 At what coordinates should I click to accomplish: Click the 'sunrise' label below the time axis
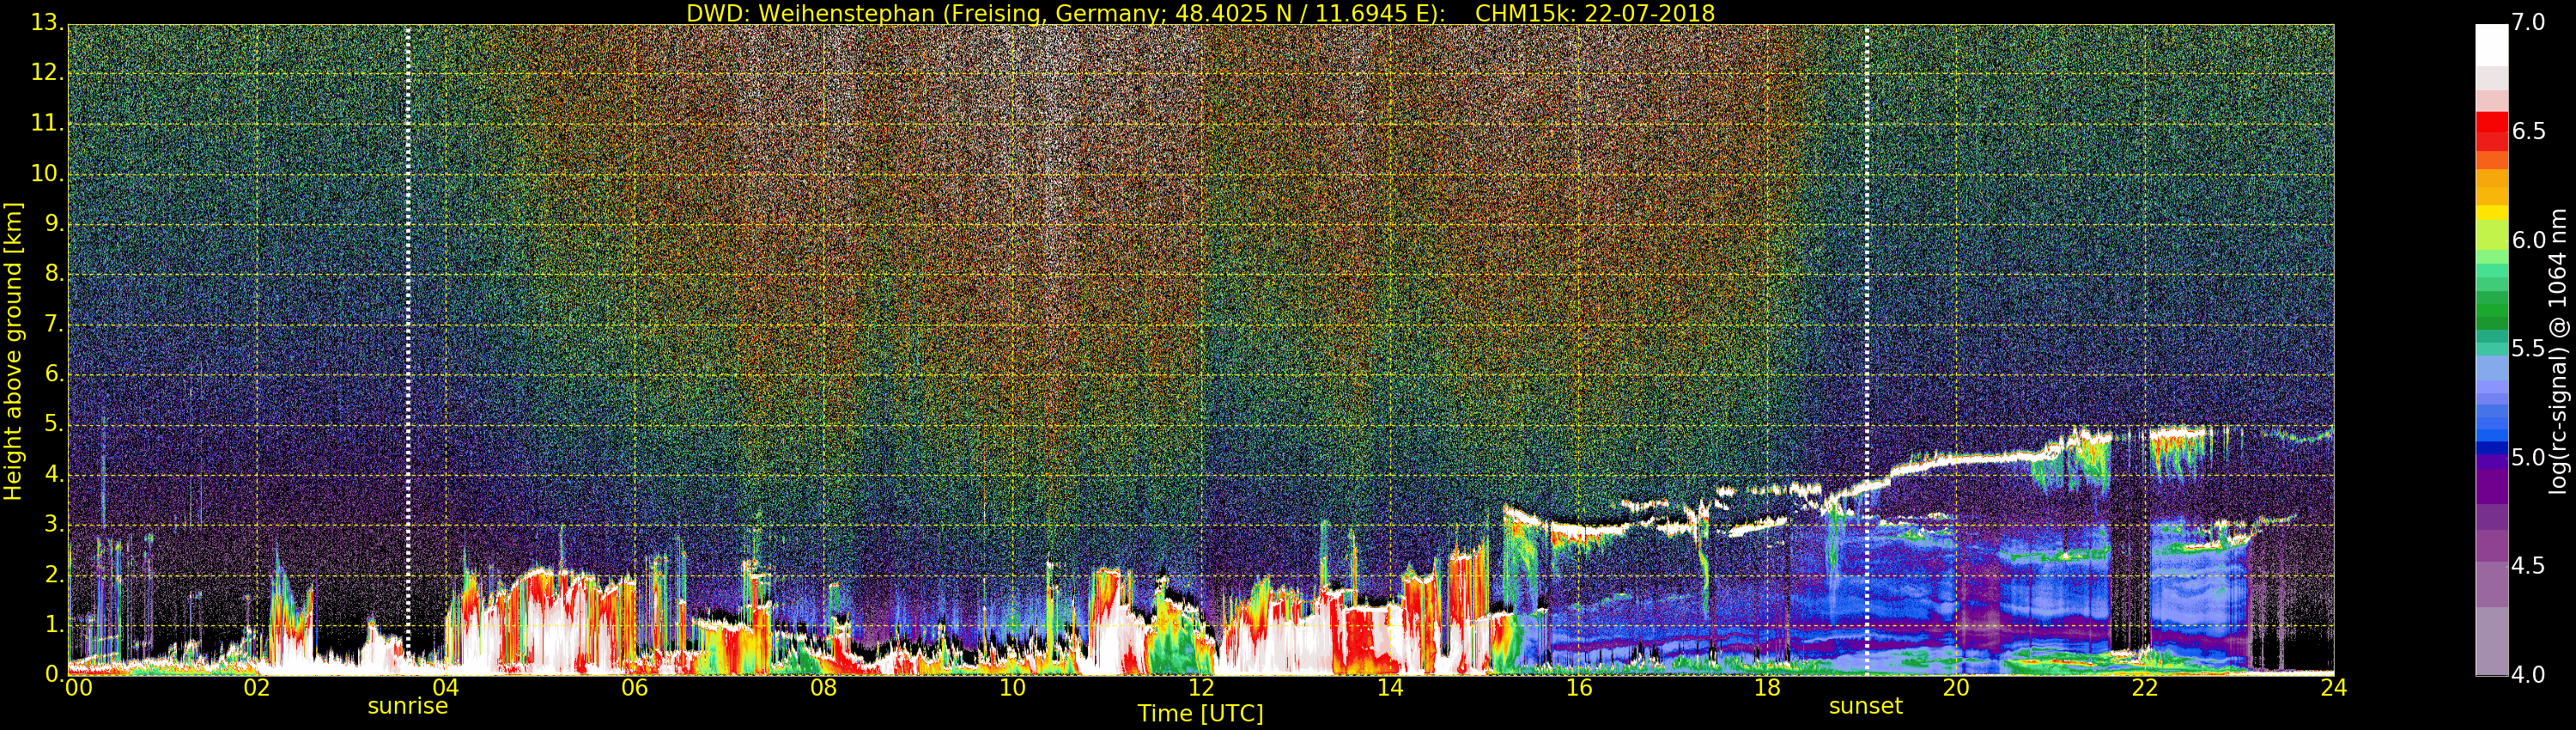coord(408,706)
